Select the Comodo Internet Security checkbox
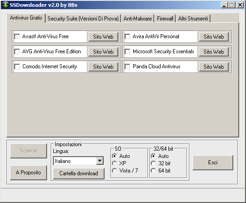The width and height of the screenshot is (246, 203). 17,66
